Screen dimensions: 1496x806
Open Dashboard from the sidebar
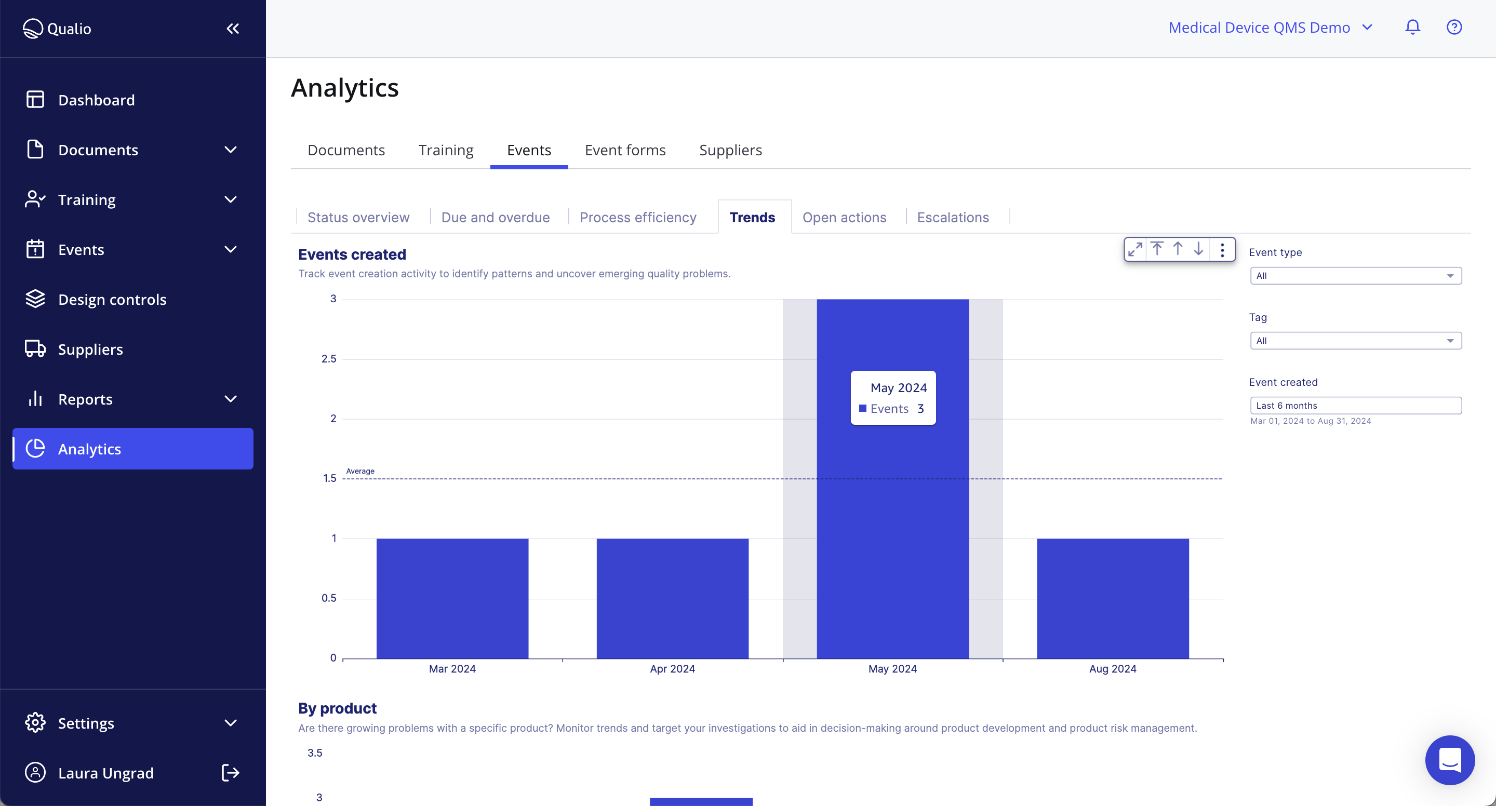96,99
